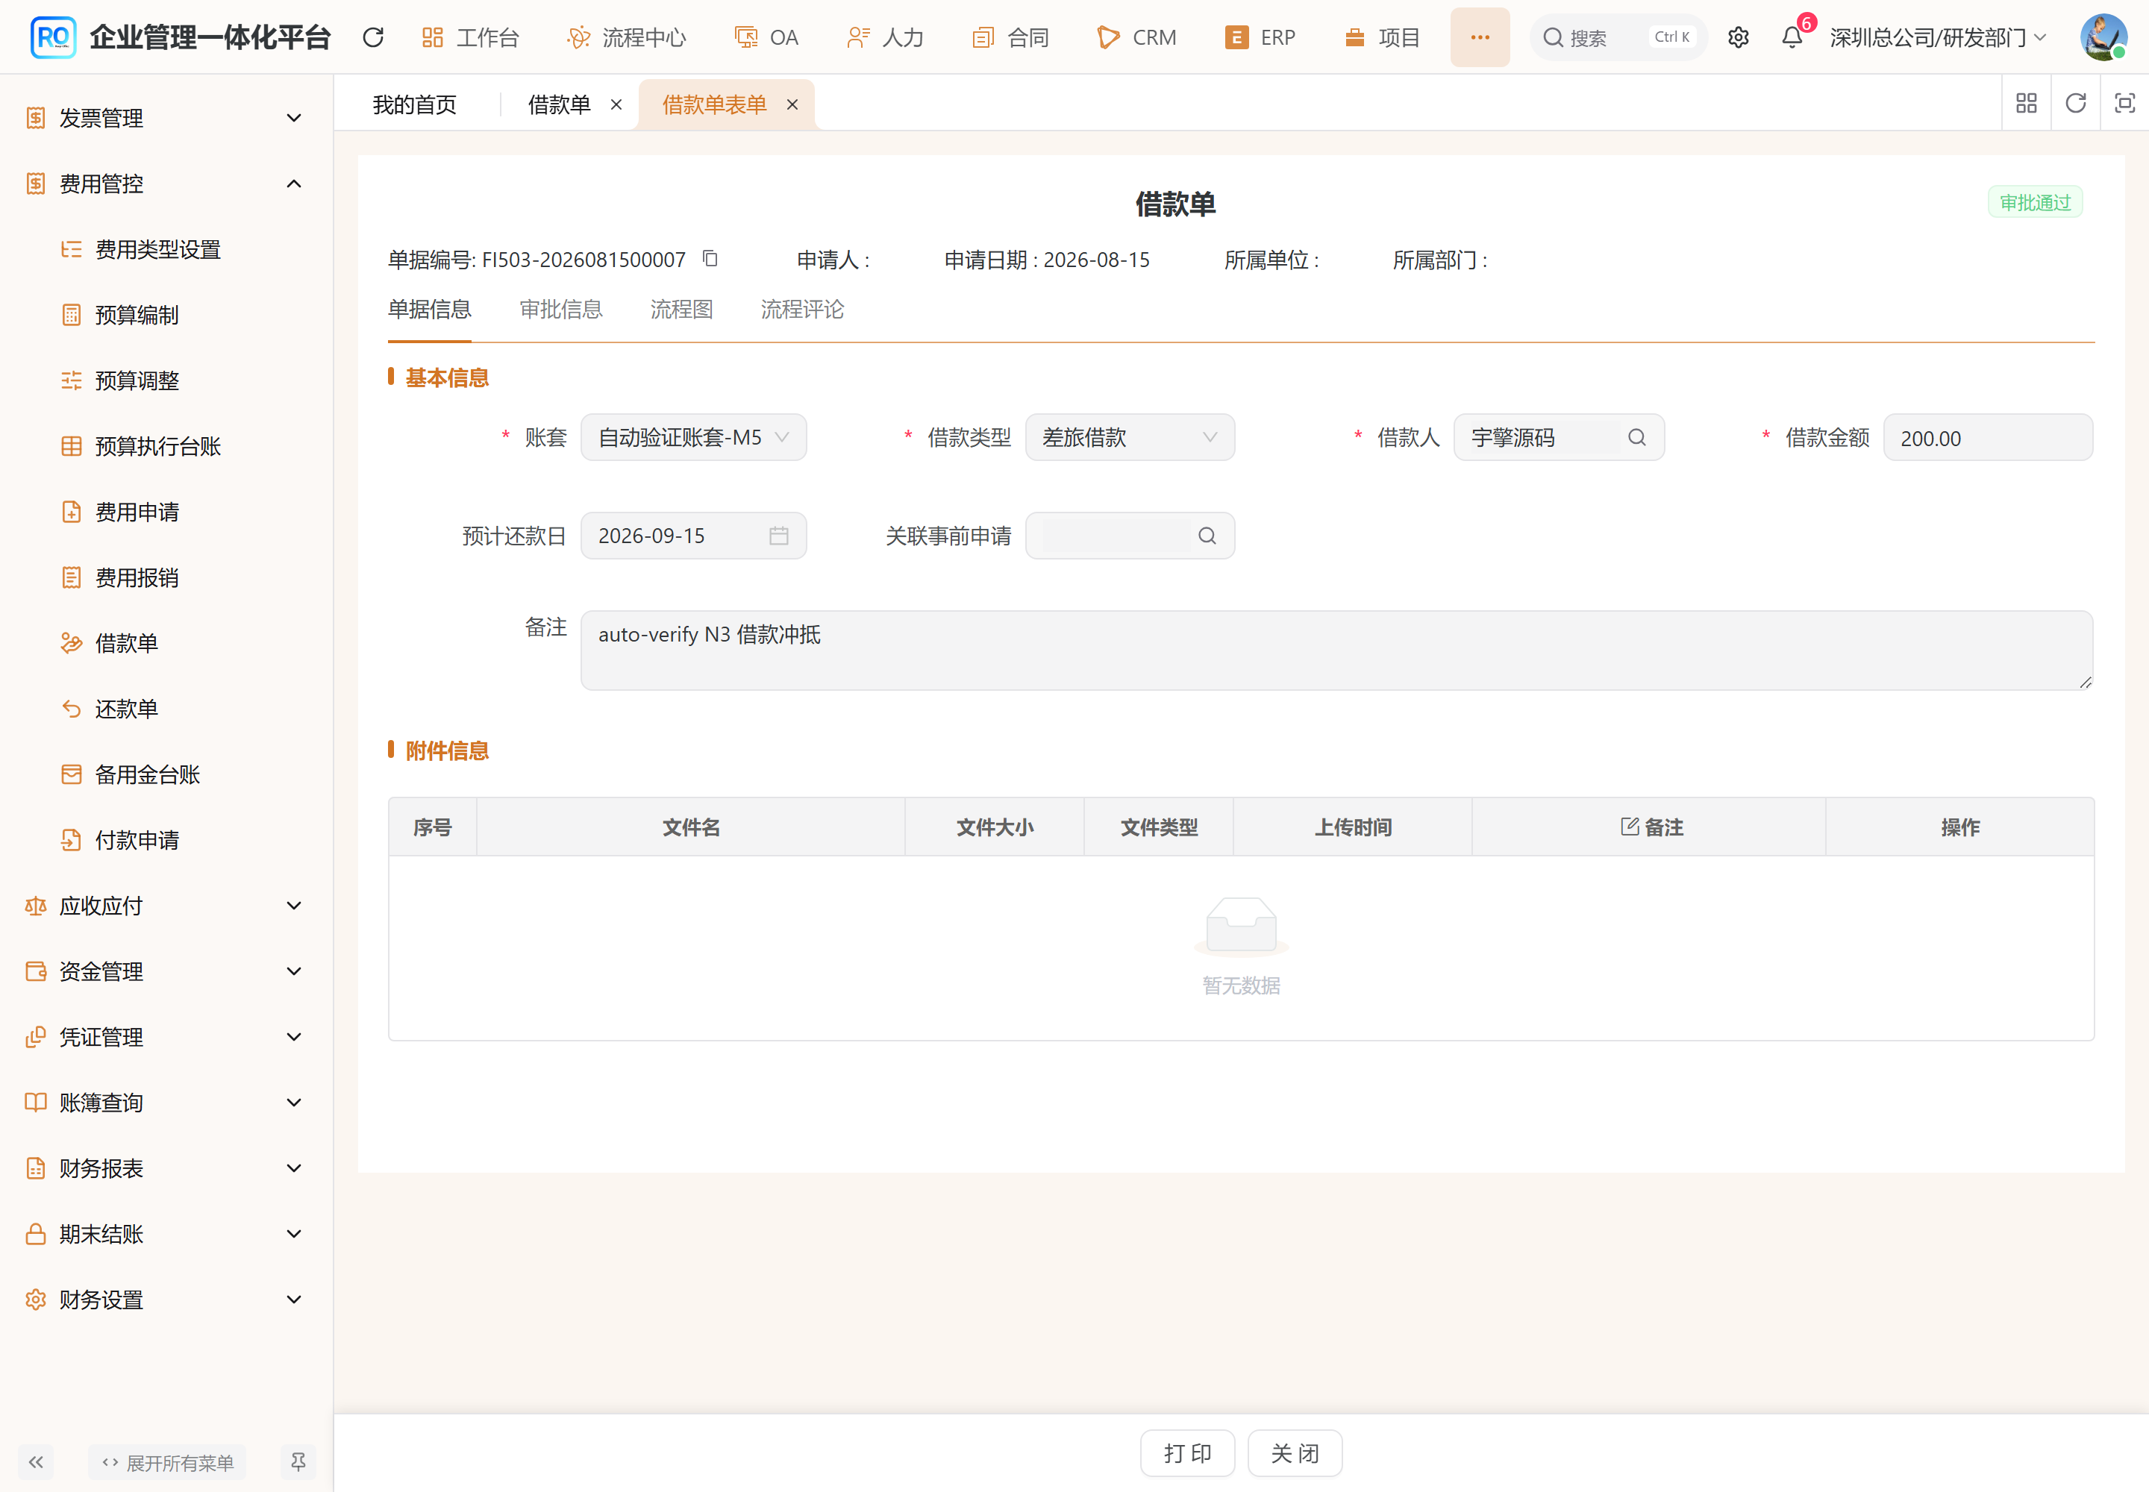Click the search icon in 关联事前申请 field
Image resolution: width=2149 pixels, height=1492 pixels.
click(x=1207, y=536)
